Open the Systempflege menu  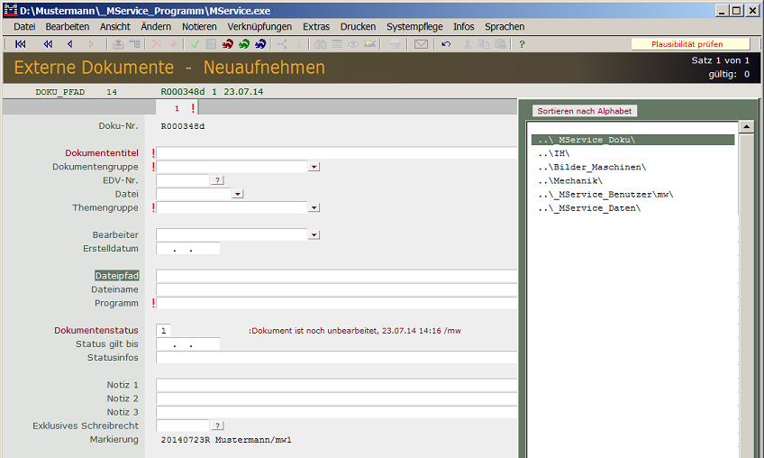click(x=414, y=27)
